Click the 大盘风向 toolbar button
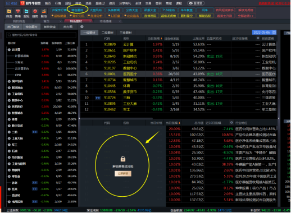This screenshot has height=213, width=291. click(96, 10)
